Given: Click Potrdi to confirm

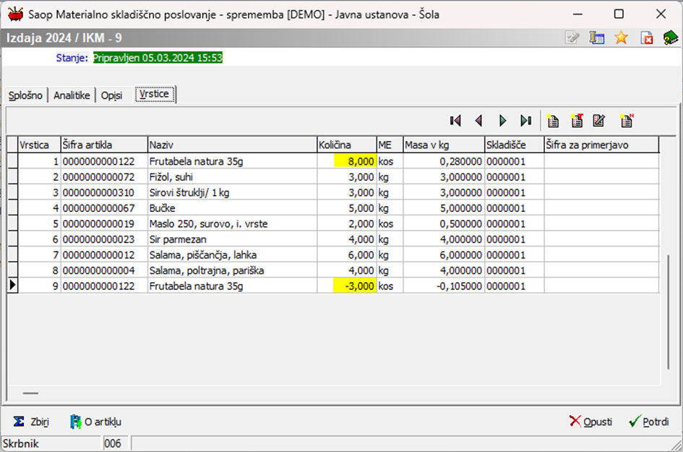Looking at the screenshot, I should tap(649, 422).
